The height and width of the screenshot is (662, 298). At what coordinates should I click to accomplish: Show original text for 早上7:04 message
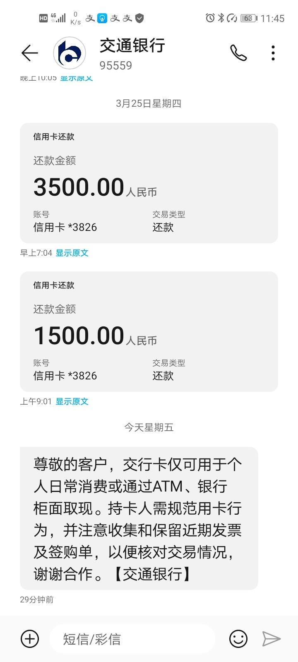pos(72,253)
